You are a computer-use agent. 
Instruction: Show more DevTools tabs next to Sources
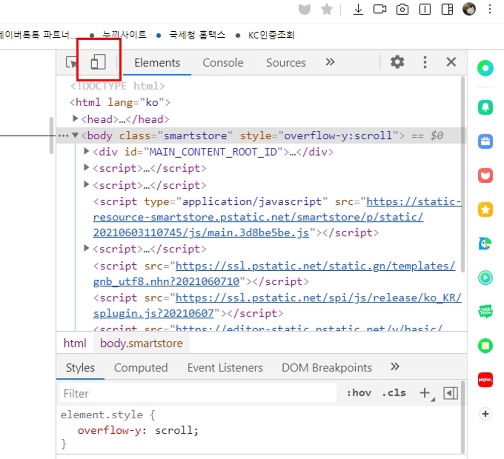pos(330,61)
